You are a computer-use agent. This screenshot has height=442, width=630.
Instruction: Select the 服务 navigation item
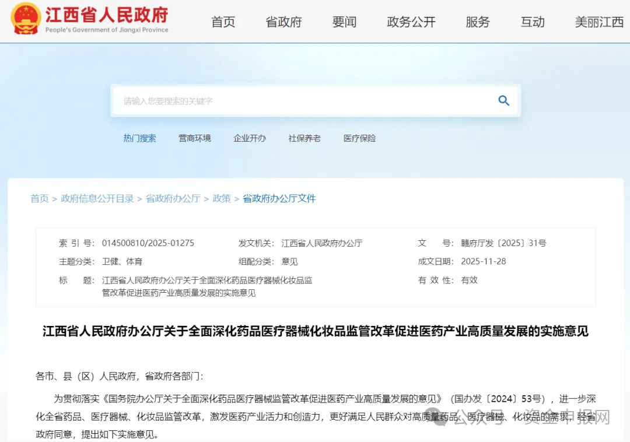point(478,22)
